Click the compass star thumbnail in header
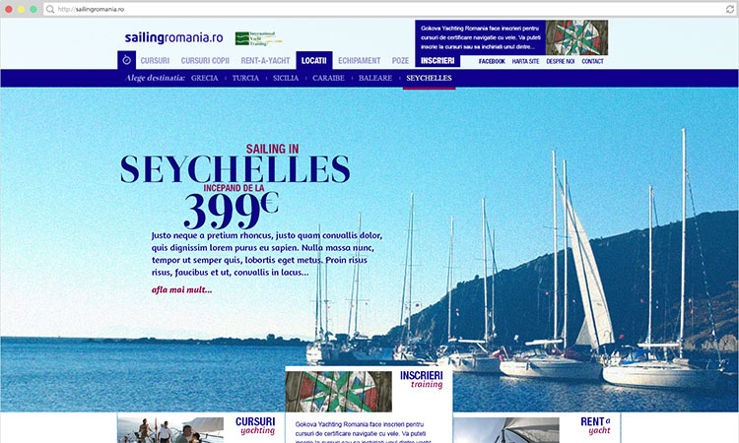 (576, 37)
